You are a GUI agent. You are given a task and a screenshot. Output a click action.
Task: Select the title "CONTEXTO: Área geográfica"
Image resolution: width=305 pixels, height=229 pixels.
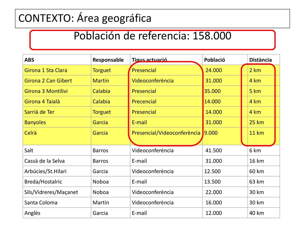tap(85, 18)
